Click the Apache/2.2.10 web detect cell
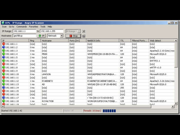 (162, 51)
